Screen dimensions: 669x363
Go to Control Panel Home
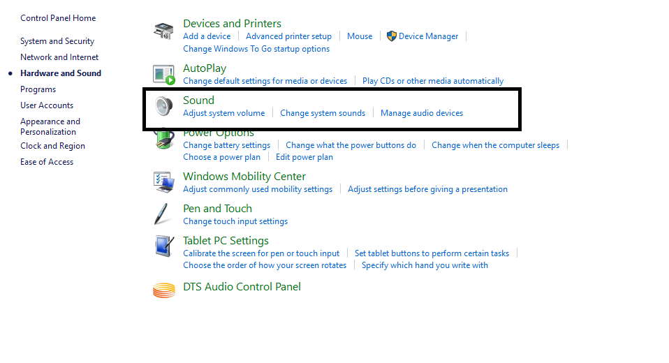click(x=58, y=18)
